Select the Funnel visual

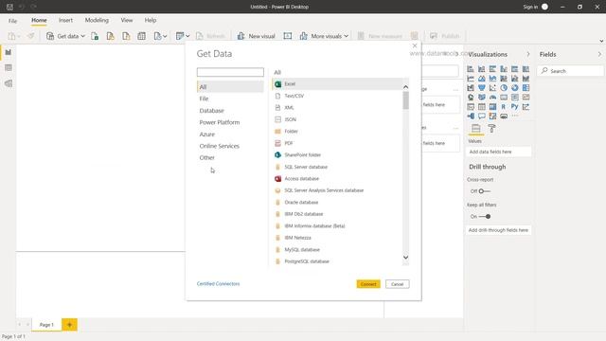(482, 88)
